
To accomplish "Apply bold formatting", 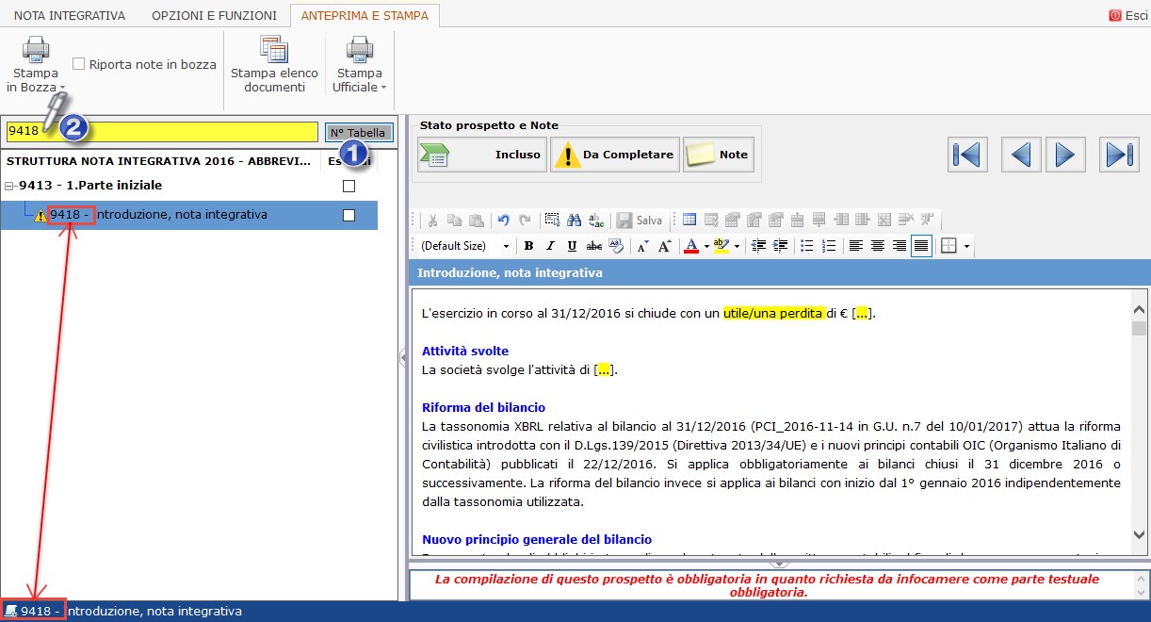I will [528, 246].
